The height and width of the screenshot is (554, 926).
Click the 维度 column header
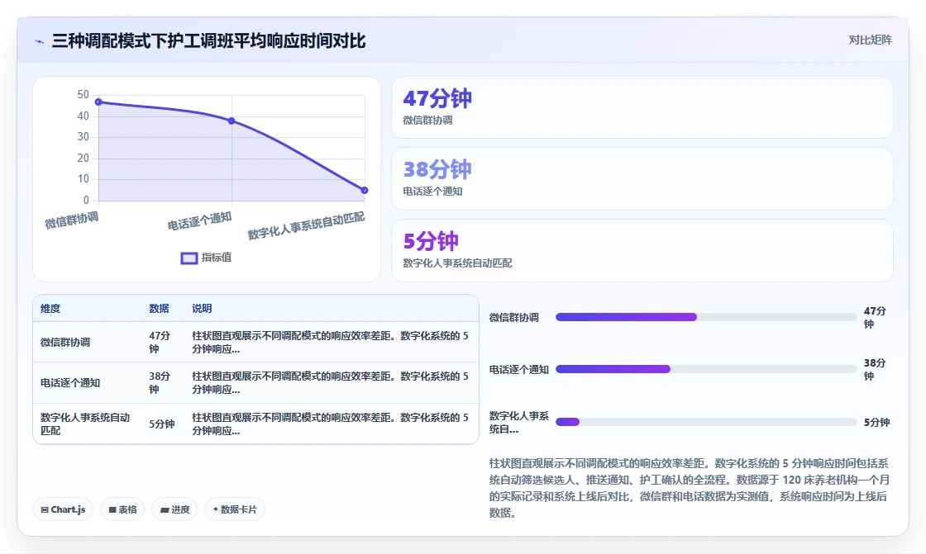tap(50, 309)
